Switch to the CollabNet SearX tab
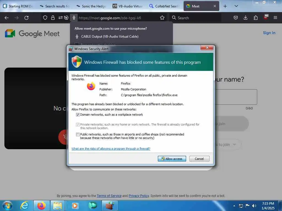 pyautogui.click(x=165, y=6)
